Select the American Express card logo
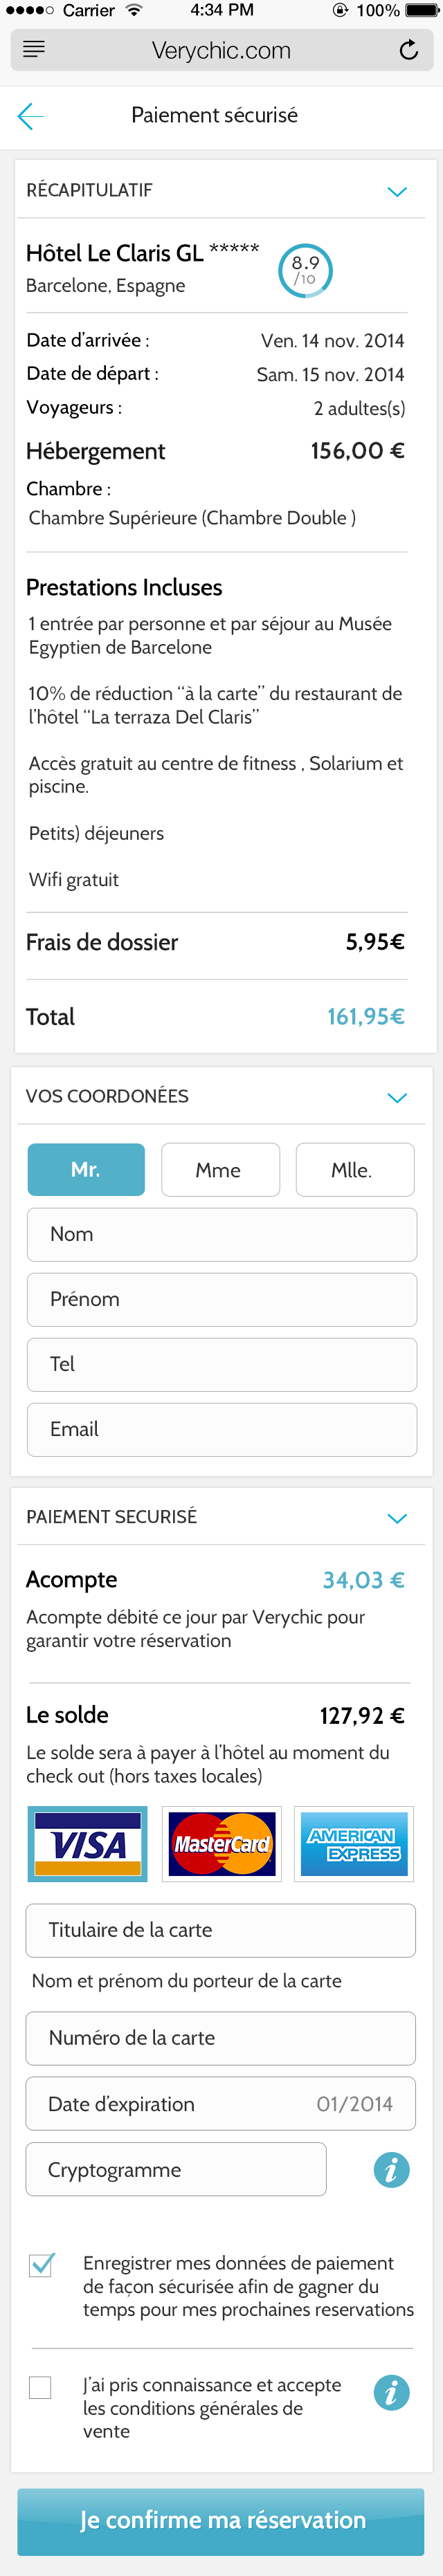 354,1843
